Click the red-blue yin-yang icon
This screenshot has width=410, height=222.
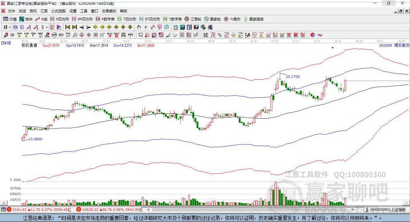tap(313, 35)
